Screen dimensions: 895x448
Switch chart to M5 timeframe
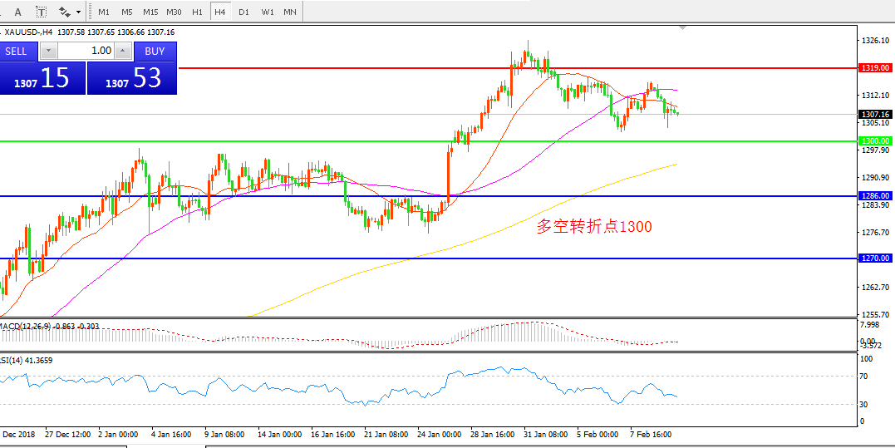[126, 12]
